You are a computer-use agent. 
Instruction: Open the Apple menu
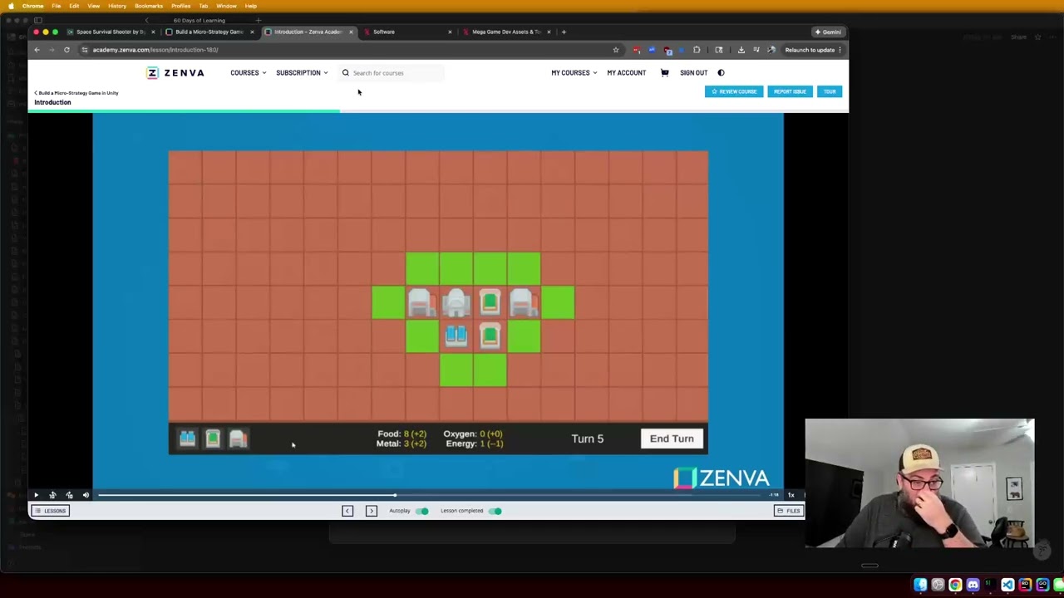pyautogui.click(x=10, y=6)
